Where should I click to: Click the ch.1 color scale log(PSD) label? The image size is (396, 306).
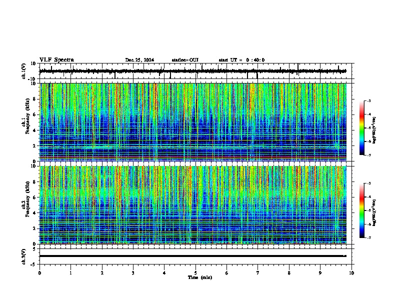point(374,130)
